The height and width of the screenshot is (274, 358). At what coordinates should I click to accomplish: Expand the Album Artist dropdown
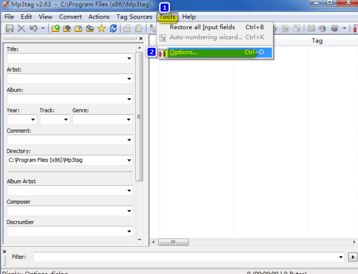(x=129, y=191)
